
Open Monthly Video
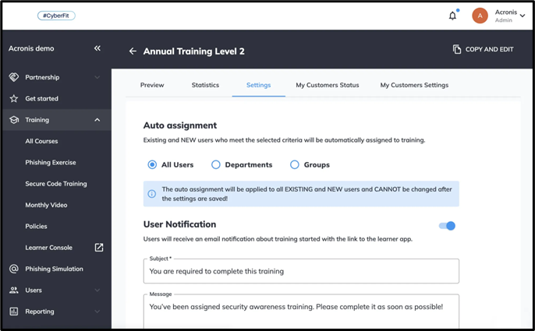click(46, 205)
